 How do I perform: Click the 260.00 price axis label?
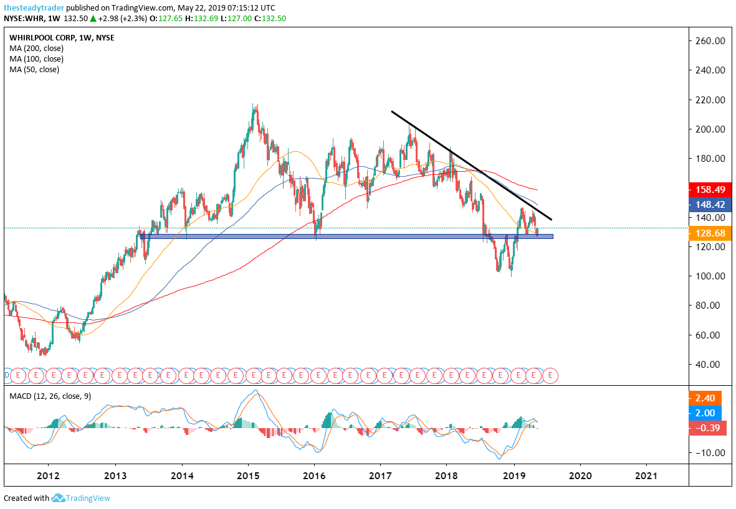[710, 41]
